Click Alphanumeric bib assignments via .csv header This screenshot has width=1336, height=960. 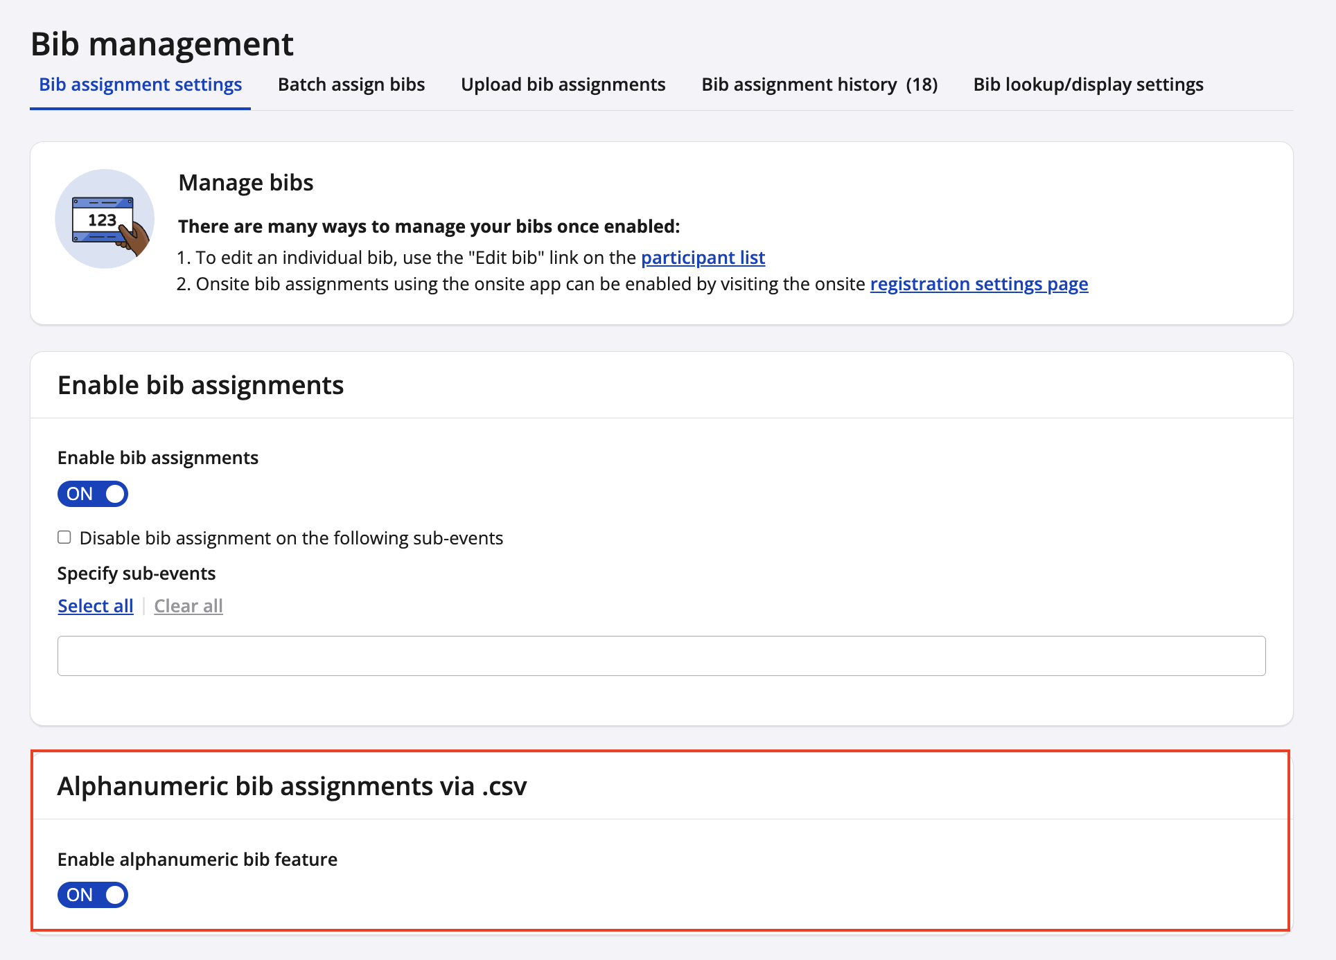tap(292, 786)
